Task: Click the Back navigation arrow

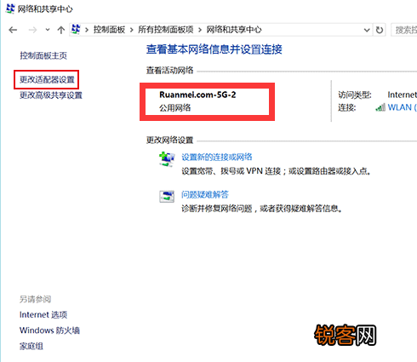Action: click(x=13, y=30)
